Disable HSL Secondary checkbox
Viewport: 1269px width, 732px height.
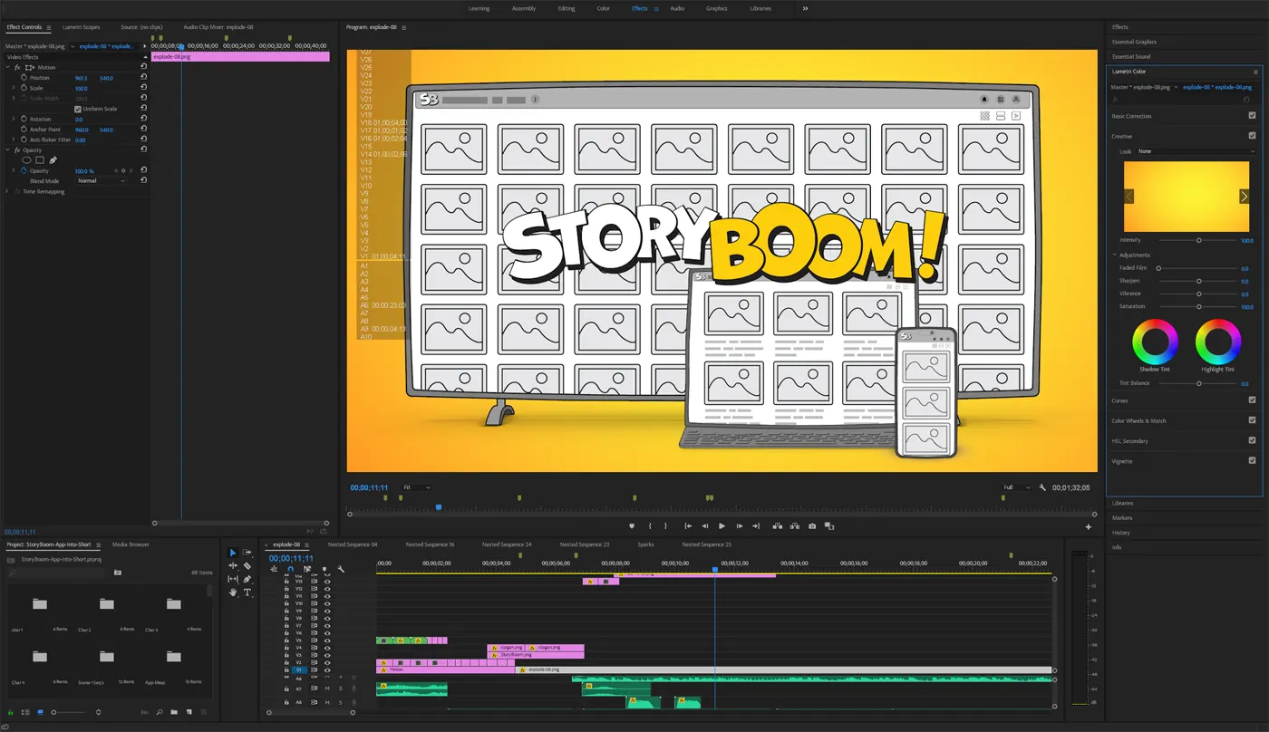click(1252, 440)
